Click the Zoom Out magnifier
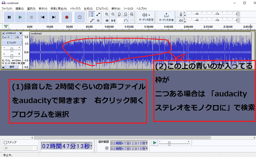Screen dimensions: 256x157 click(113, 14)
